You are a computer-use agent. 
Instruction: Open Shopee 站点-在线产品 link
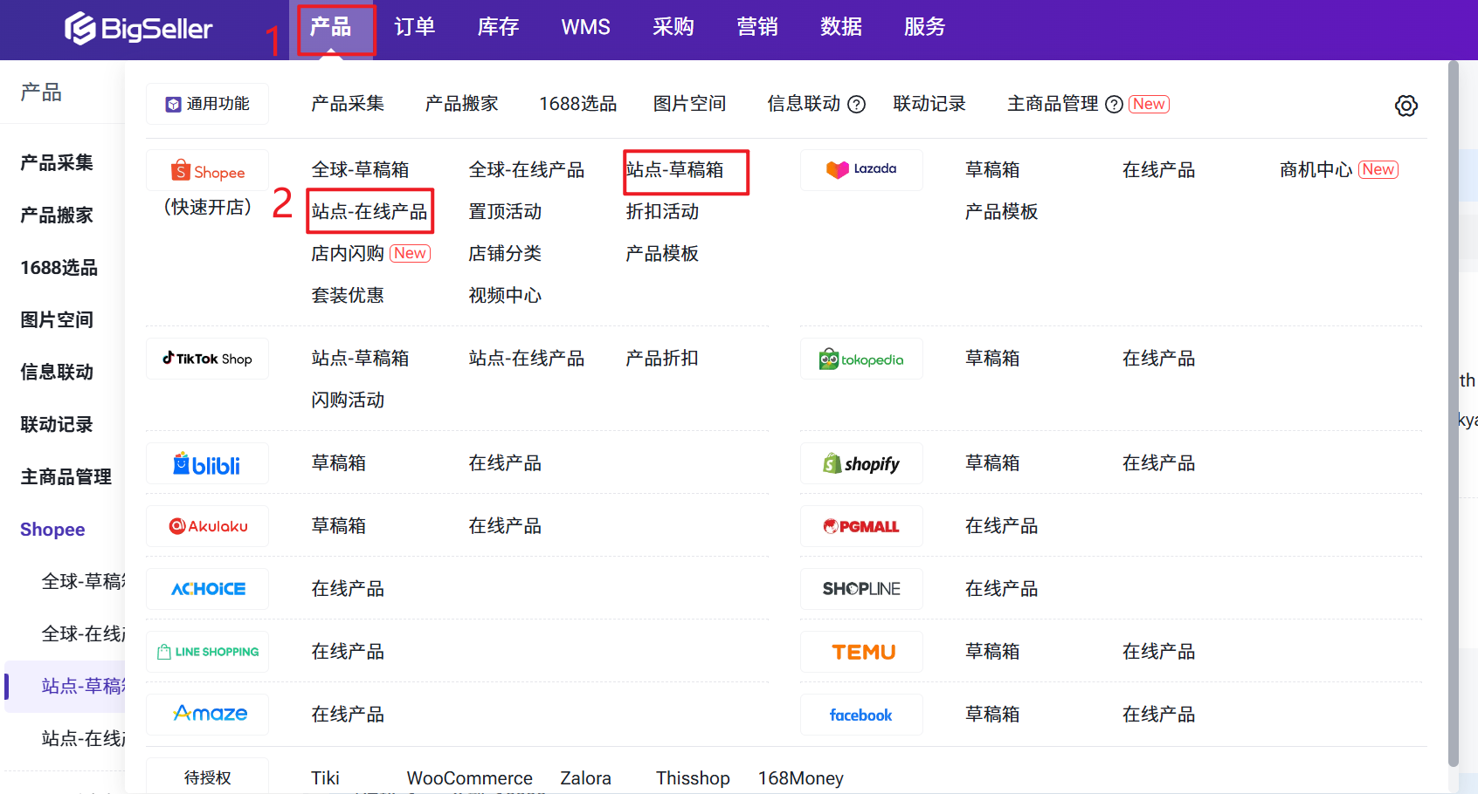pyautogui.click(x=369, y=212)
